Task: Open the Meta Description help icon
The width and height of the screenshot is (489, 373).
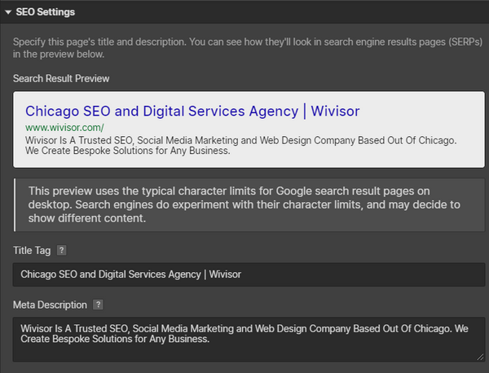Action: point(98,305)
